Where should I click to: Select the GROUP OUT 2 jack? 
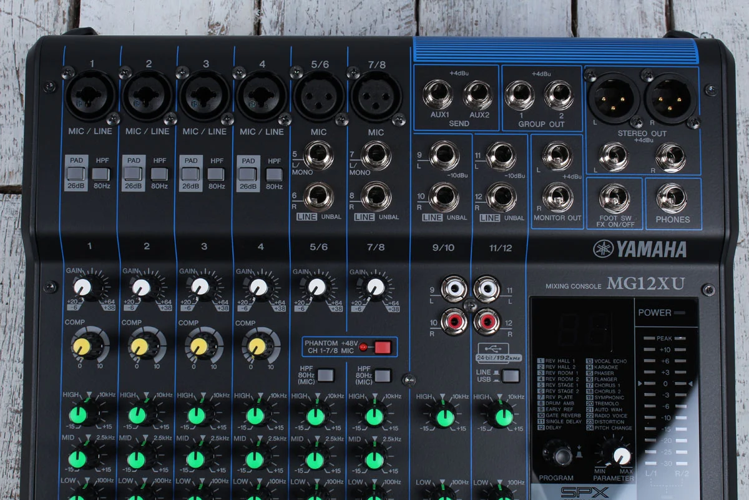pyautogui.click(x=559, y=95)
